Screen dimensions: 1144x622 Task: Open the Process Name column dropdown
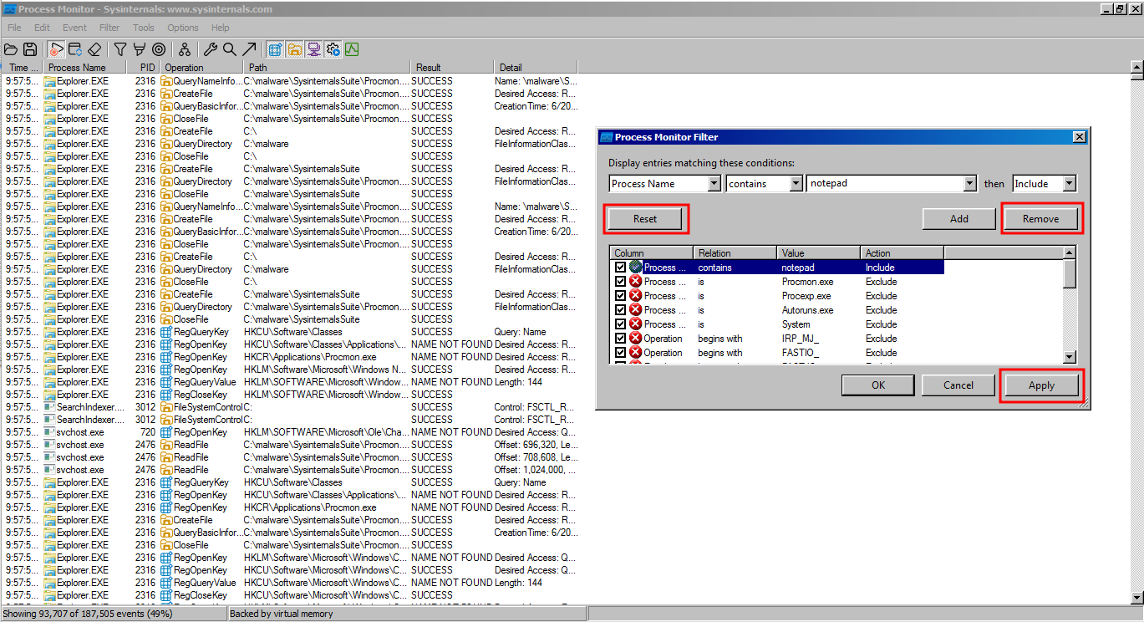click(714, 183)
